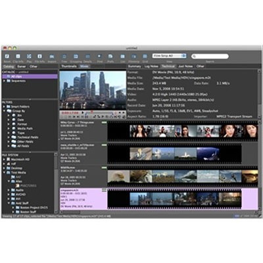Viewport: 263px width, 263px height.
Task: Open the Film Strip view dropdown
Action: [x=169, y=56]
